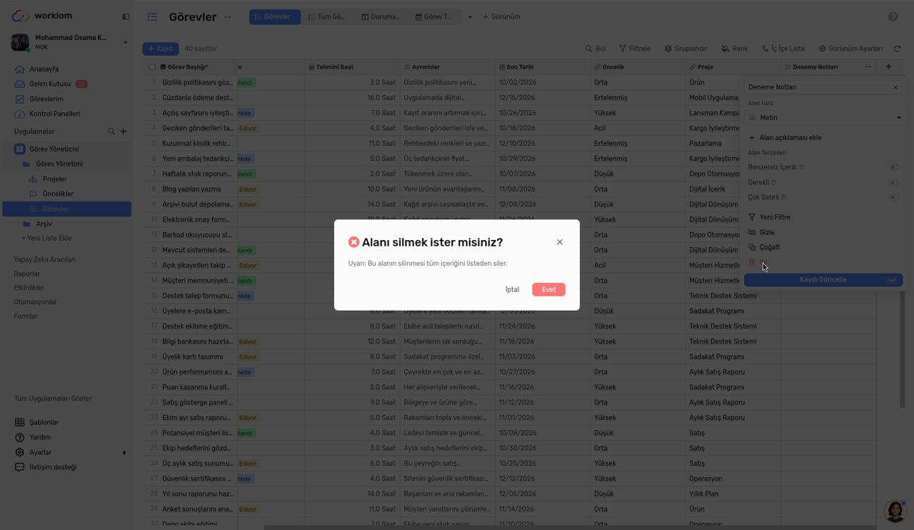Open the Görev Yöneticisi app icon
The width and height of the screenshot is (914, 530).
coord(20,149)
